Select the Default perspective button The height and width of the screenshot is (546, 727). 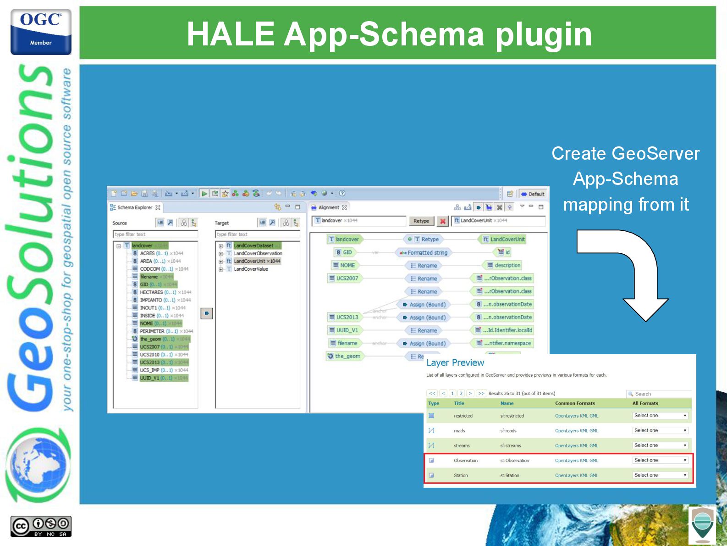click(533, 194)
